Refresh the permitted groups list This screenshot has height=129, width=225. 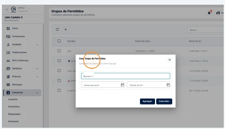57,30
